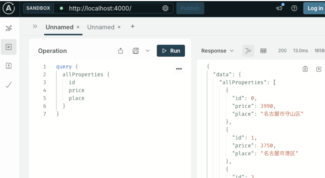The height and width of the screenshot is (178, 325).
Task: Expand the collapsed side panel chevrons
Action: click(35, 27)
